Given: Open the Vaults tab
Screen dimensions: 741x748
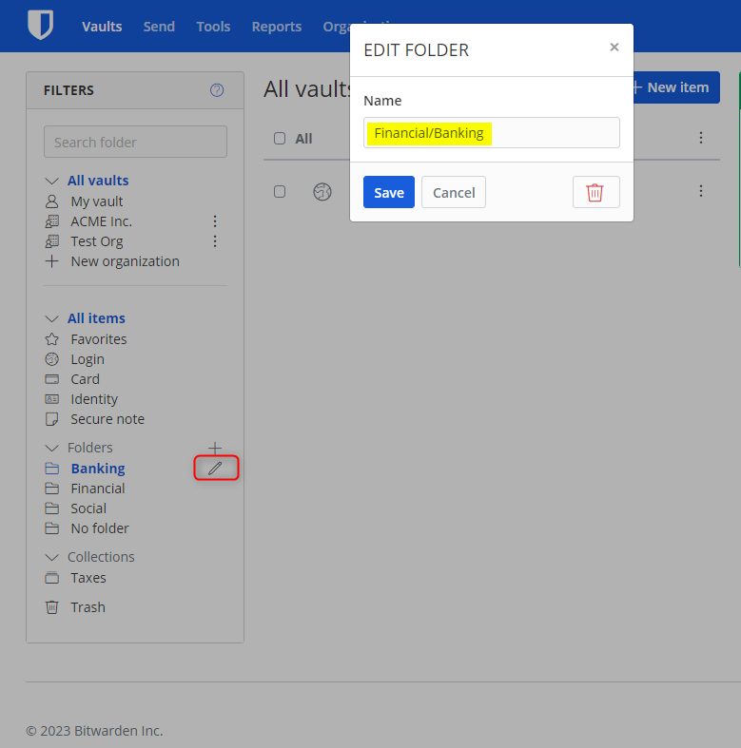Looking at the screenshot, I should [102, 27].
